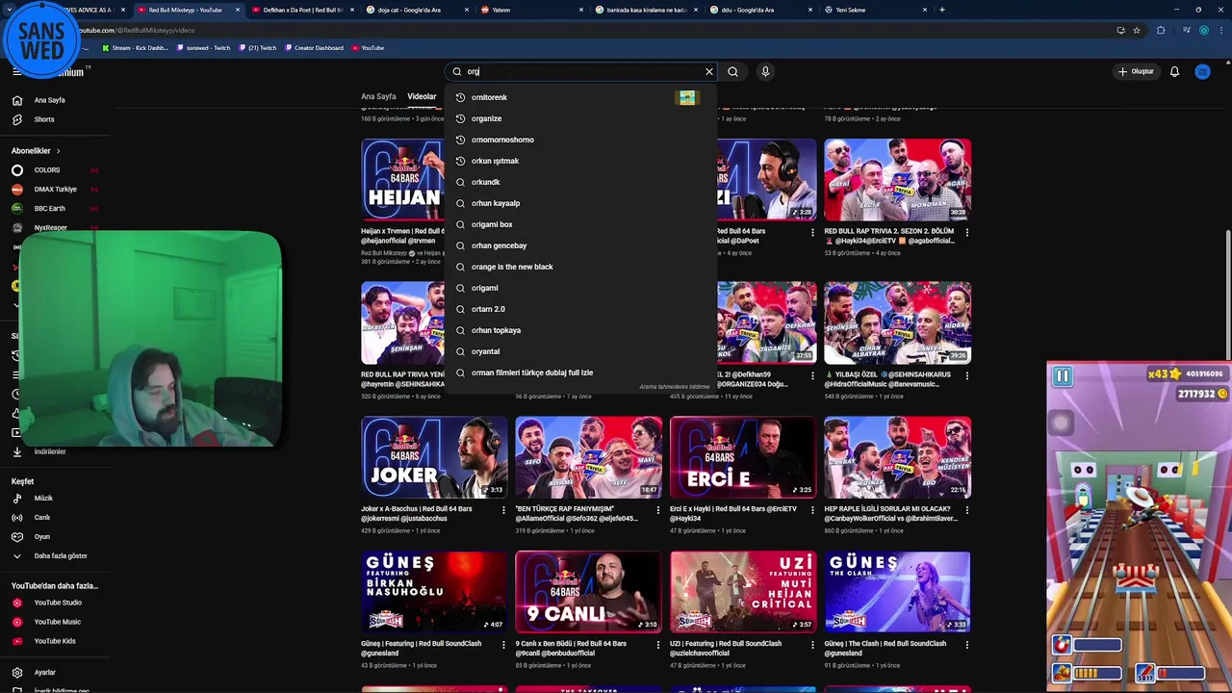
Task: Open the 9 CANLI 64 Bars thumbnail
Action: click(588, 592)
